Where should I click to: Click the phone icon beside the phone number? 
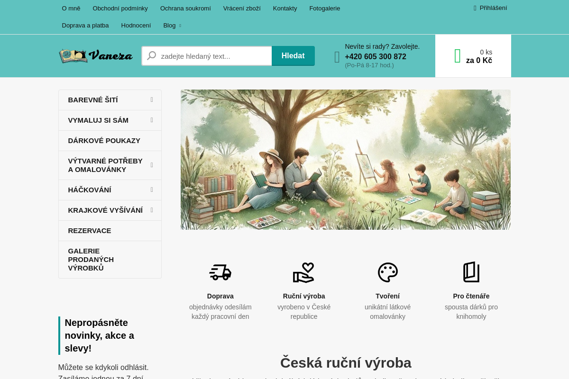point(337,57)
